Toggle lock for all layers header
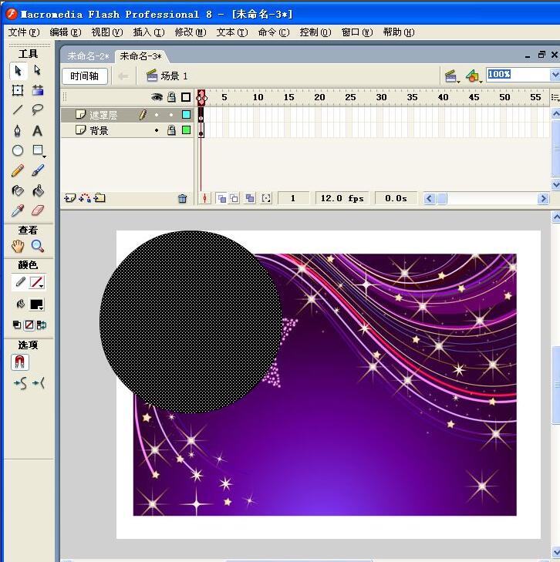560x562 pixels. pos(172,97)
